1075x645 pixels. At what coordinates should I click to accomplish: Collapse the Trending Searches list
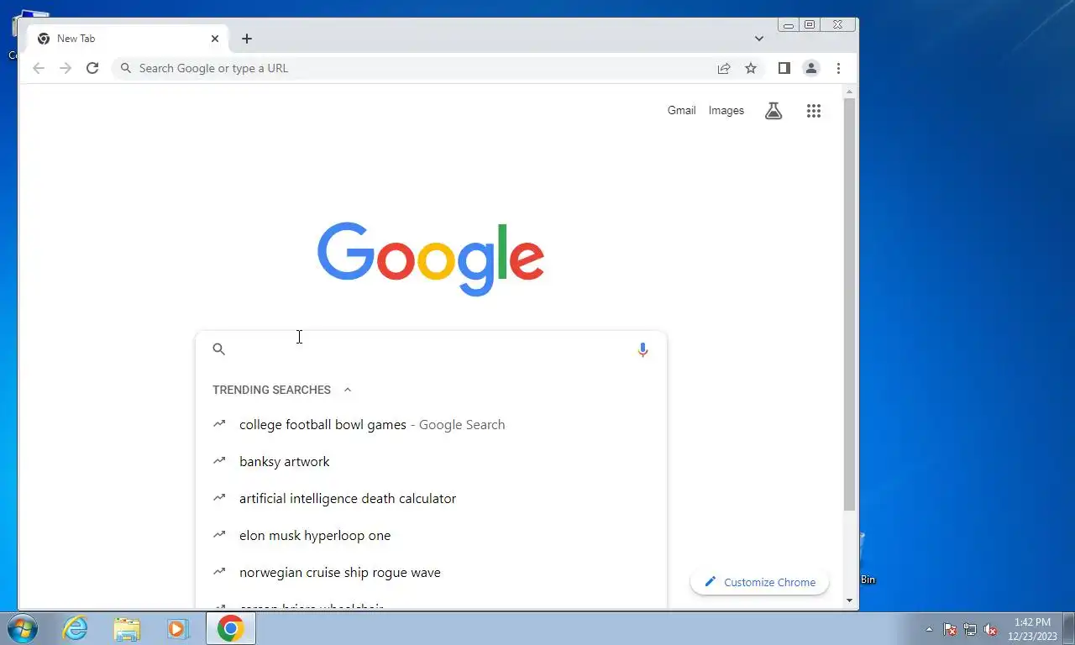pos(348,390)
